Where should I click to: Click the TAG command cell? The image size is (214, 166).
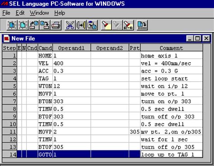[45, 78]
